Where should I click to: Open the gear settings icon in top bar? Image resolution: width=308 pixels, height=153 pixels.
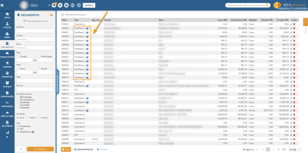click(66, 5)
